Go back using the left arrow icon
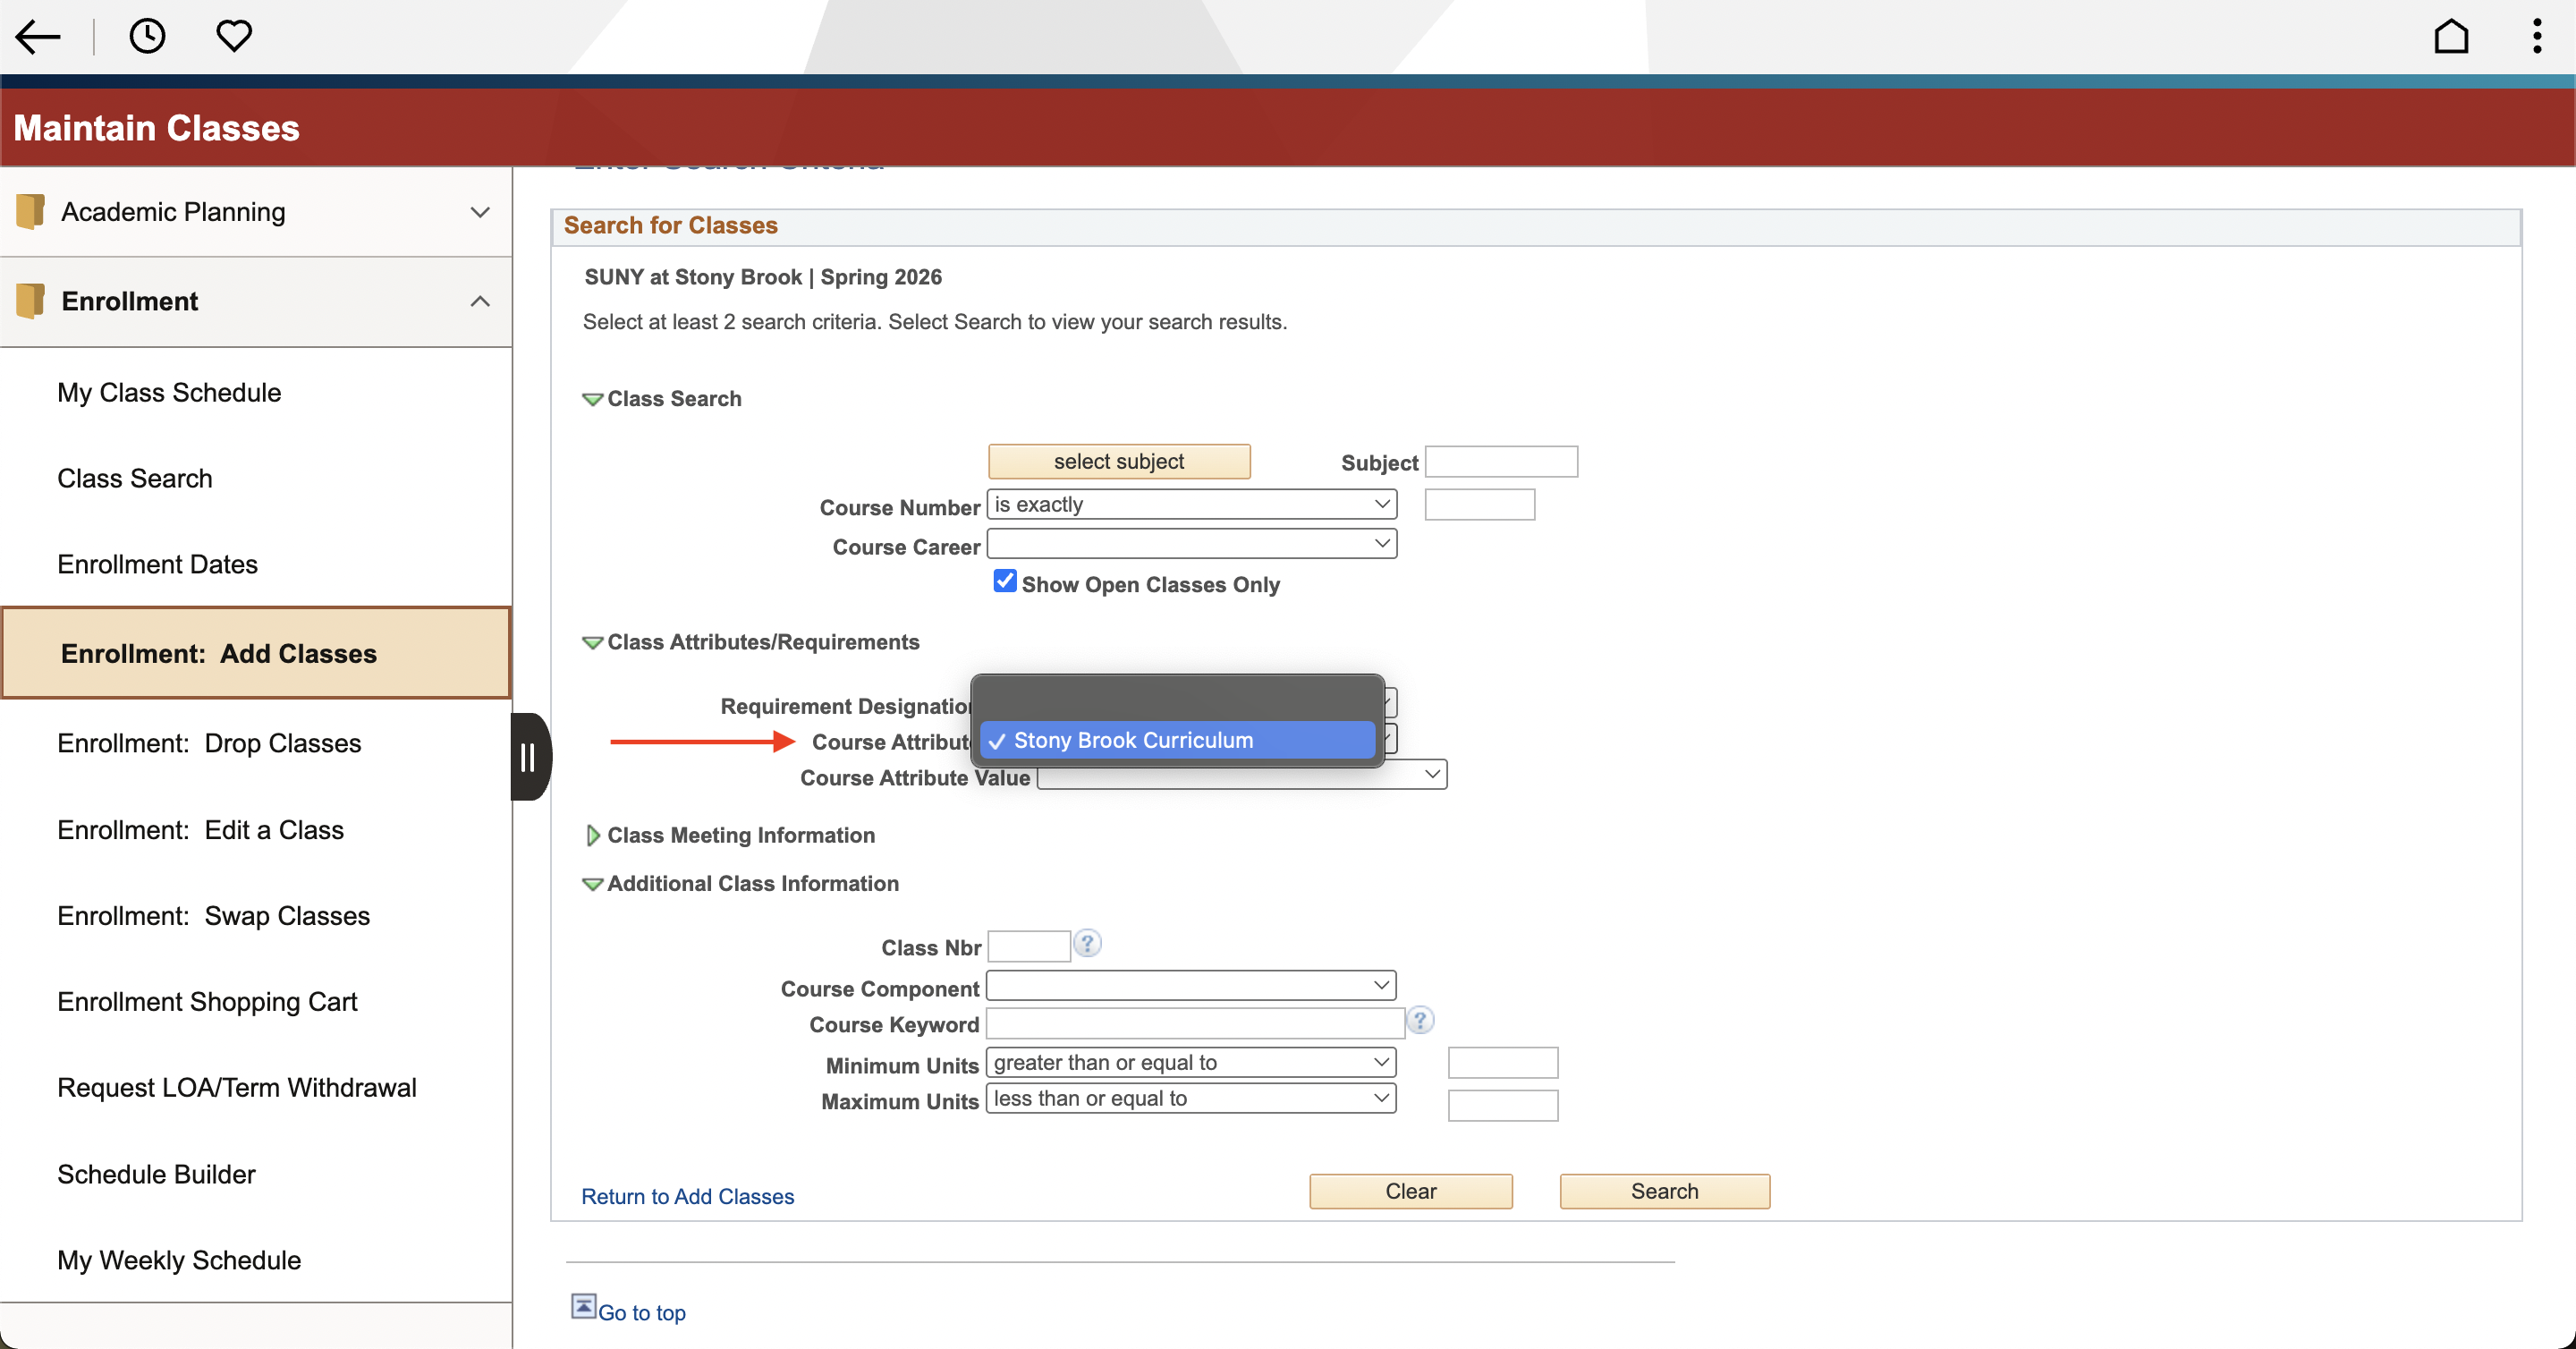The width and height of the screenshot is (2576, 1349). tap(39, 37)
